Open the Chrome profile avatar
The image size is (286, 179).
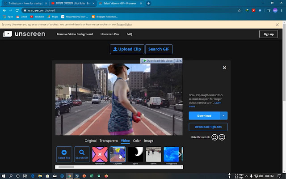275,10
